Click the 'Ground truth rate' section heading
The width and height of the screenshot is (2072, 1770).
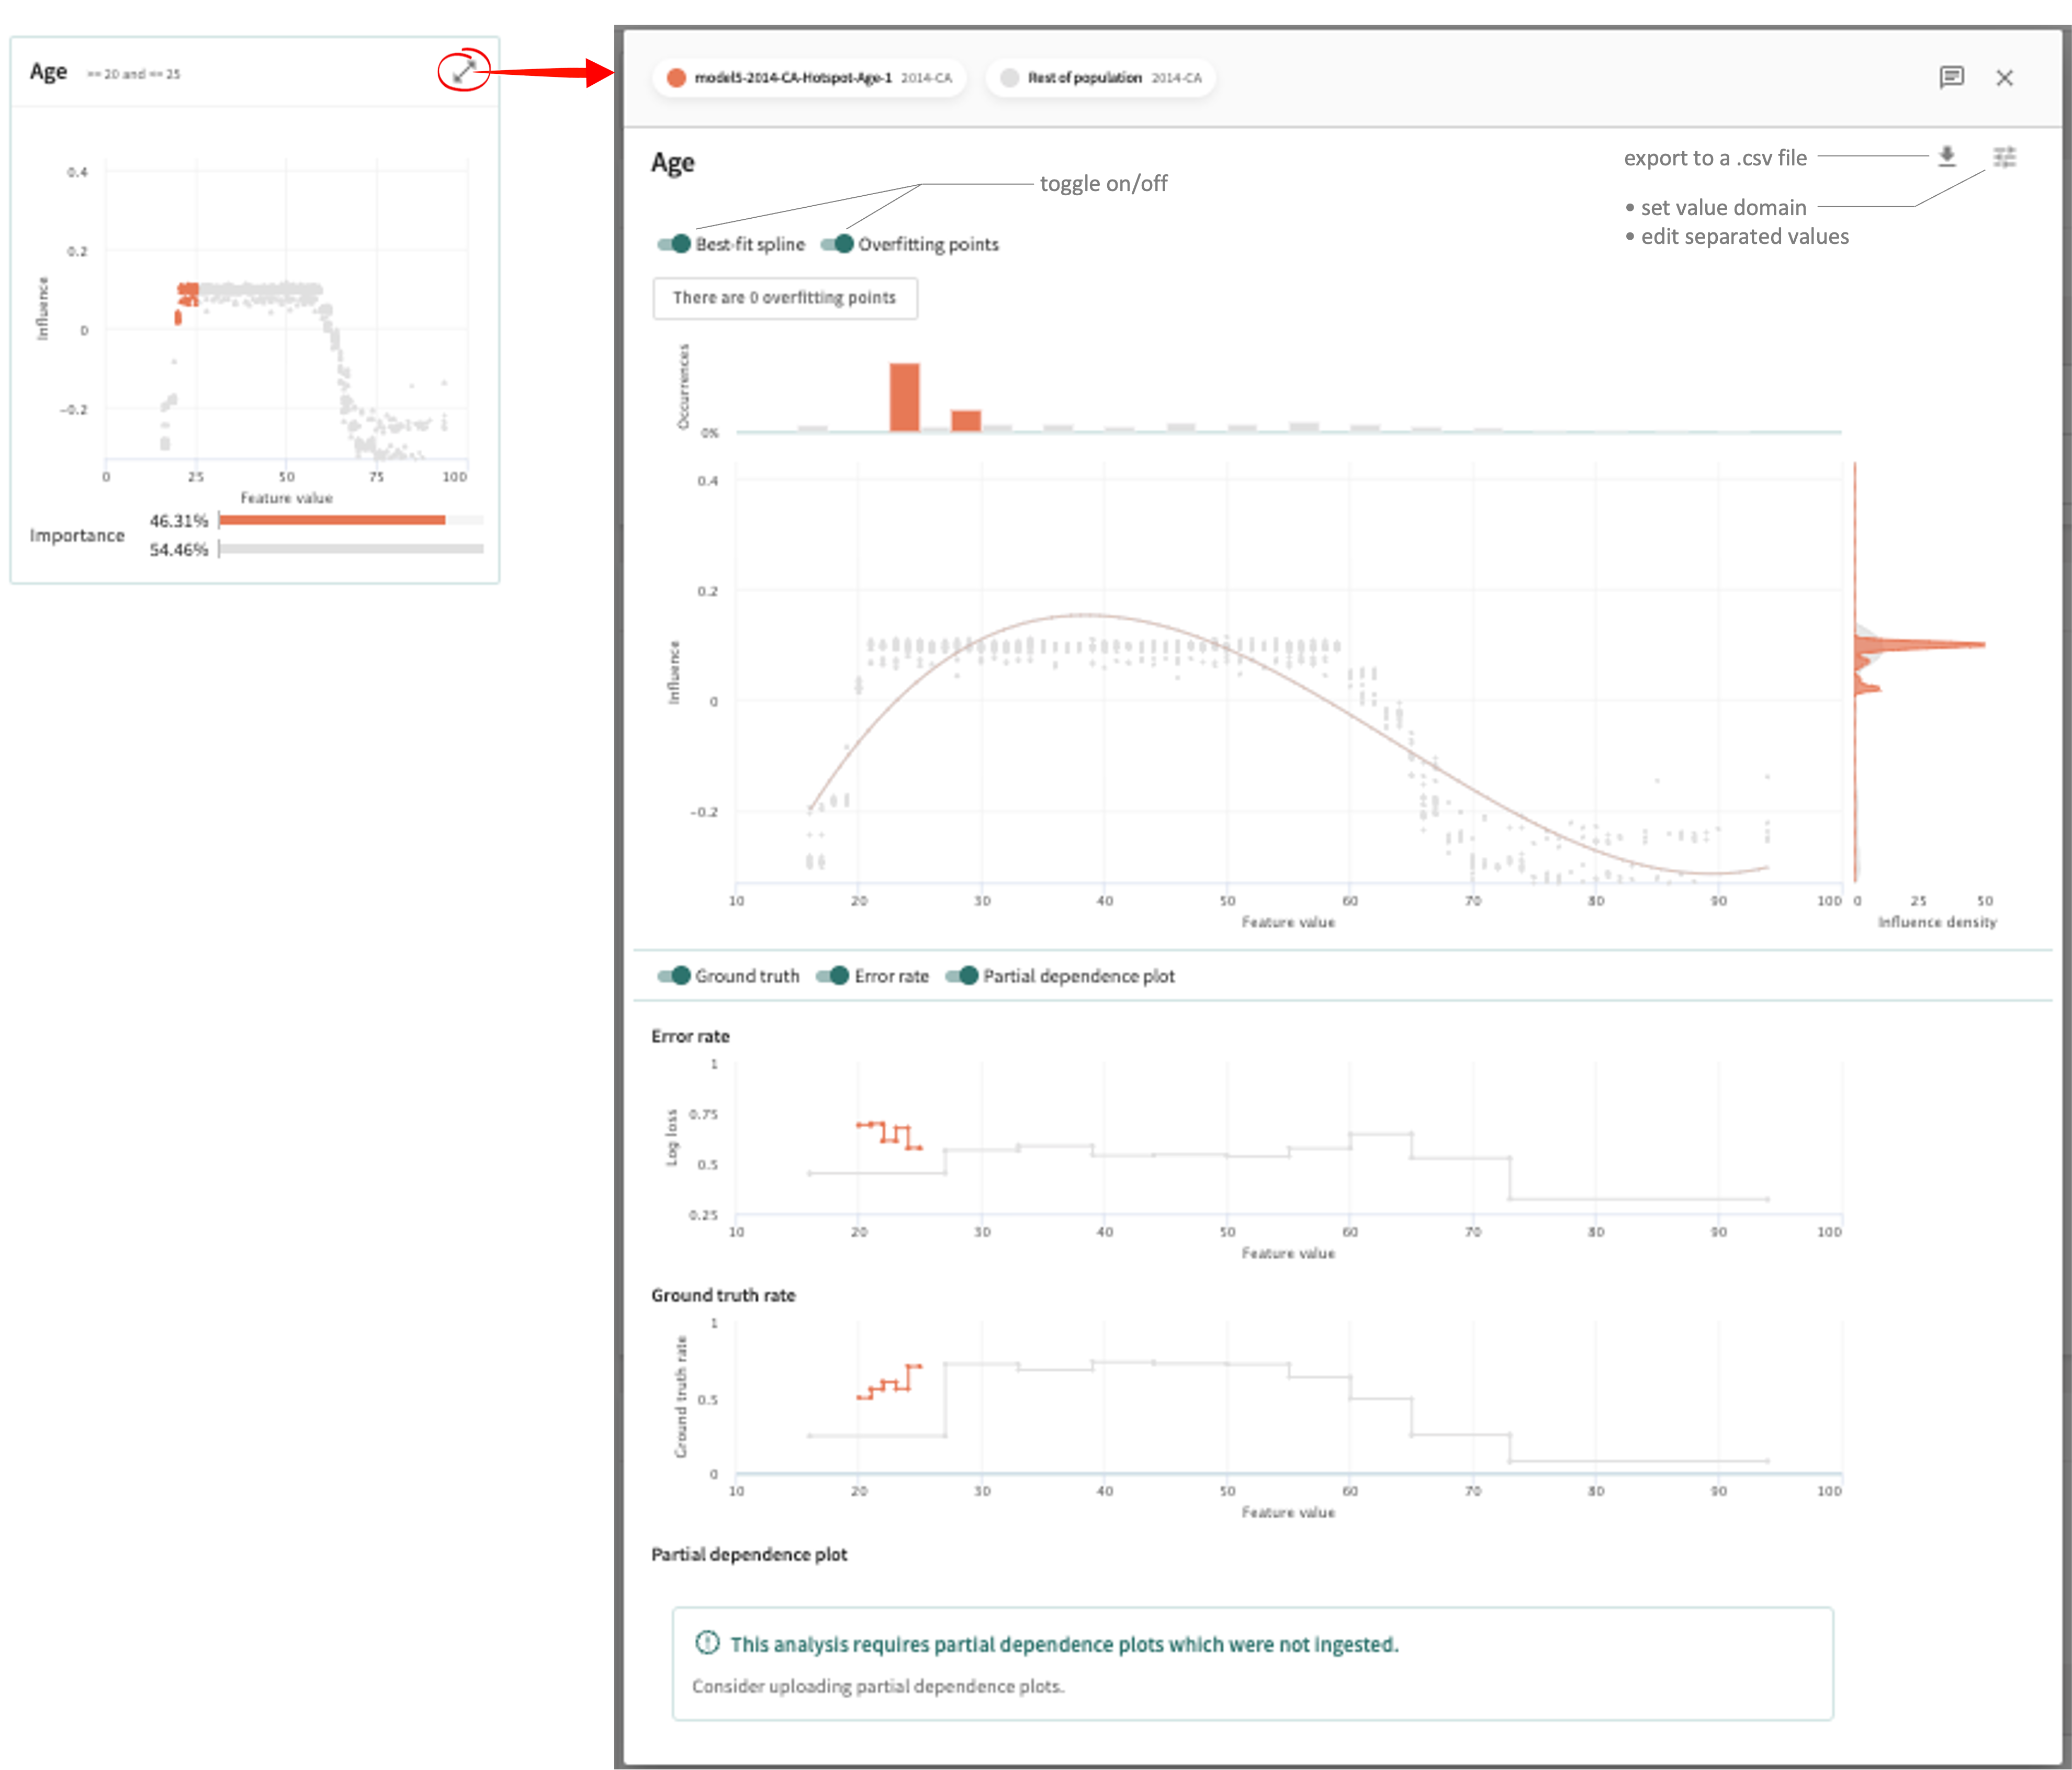(x=723, y=1295)
